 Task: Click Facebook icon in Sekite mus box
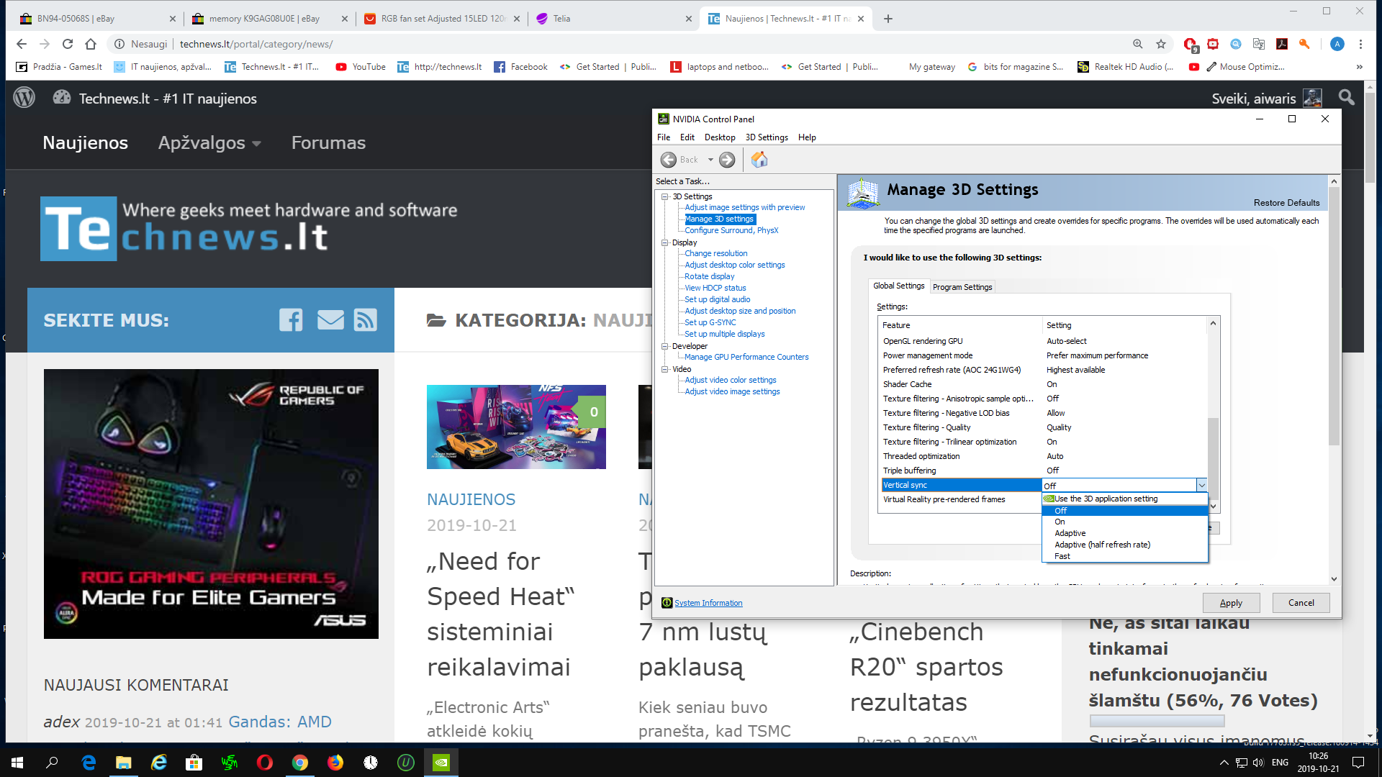point(291,319)
